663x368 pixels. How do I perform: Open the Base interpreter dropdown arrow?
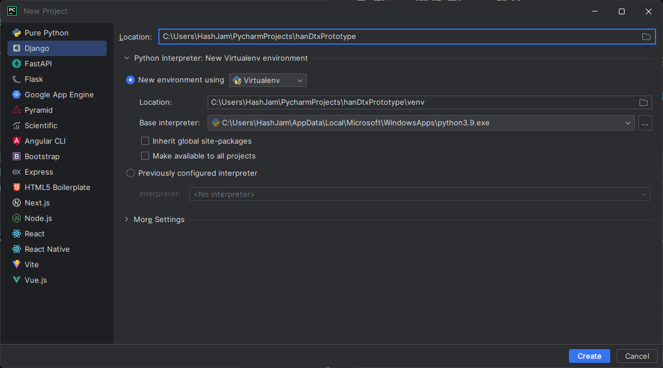click(628, 123)
